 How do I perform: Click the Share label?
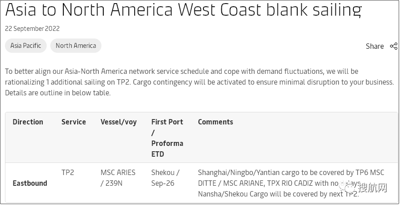[374, 46]
